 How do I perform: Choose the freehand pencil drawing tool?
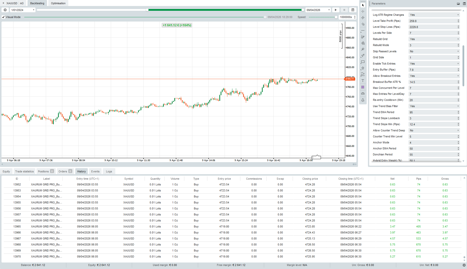[x=363, y=37]
